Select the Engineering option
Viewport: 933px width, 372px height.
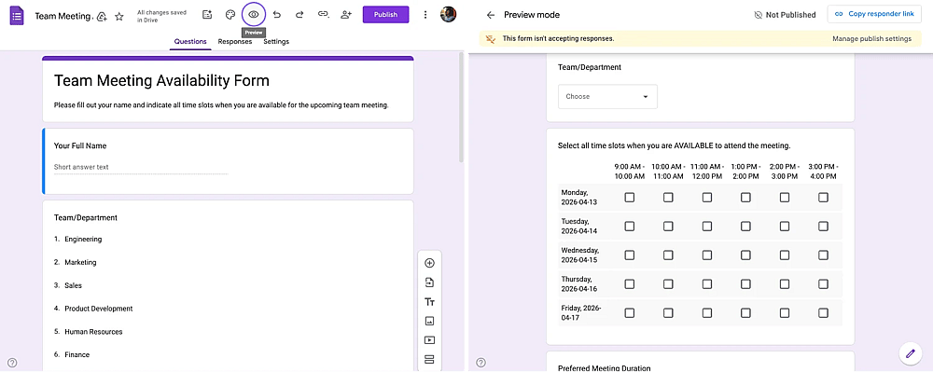point(83,239)
